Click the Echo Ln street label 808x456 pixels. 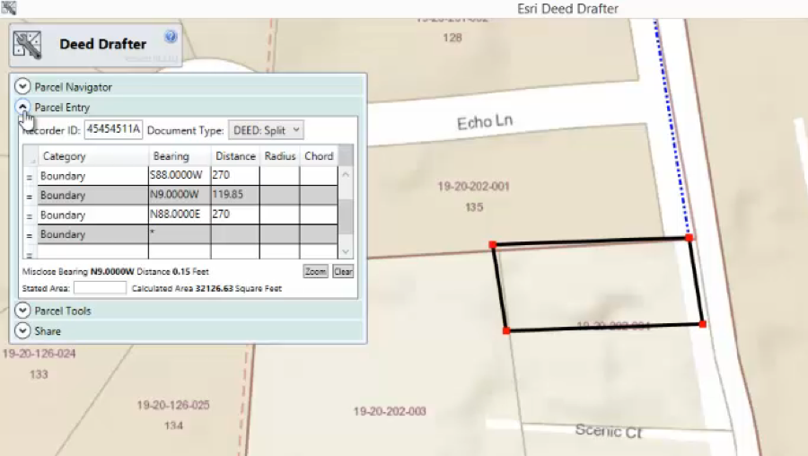[x=485, y=121]
